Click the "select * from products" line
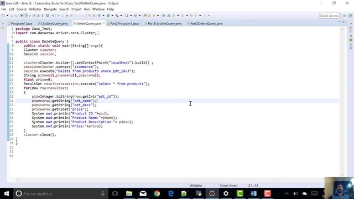Screen dimensions: 354x199 (86, 83)
